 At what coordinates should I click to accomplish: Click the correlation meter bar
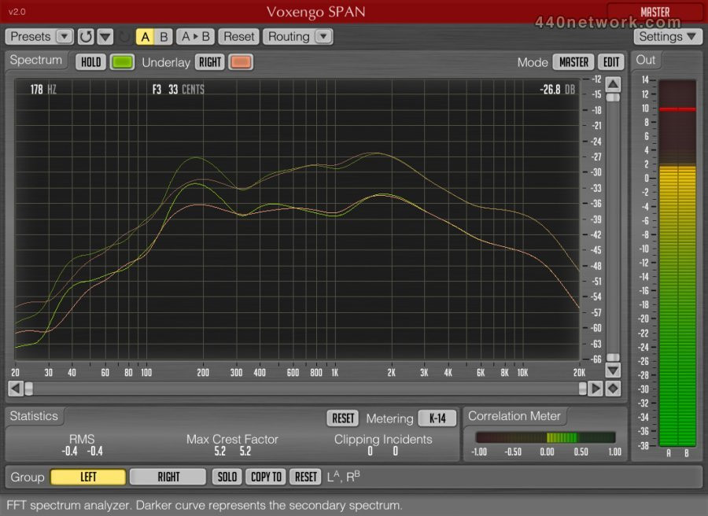(x=545, y=437)
